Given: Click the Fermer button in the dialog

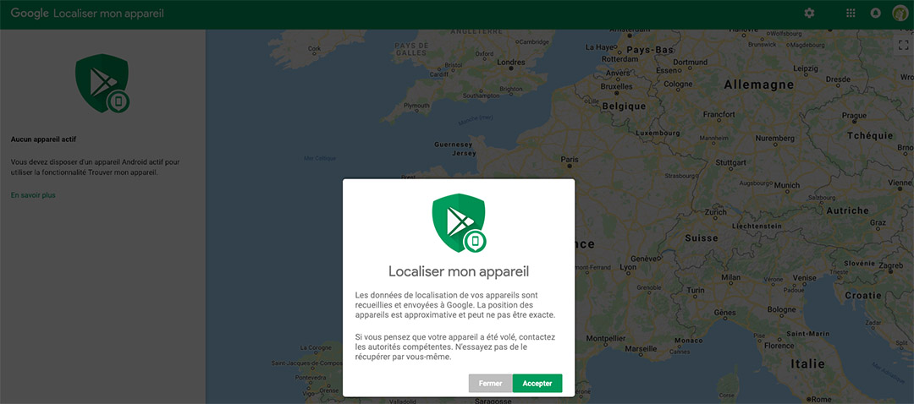Looking at the screenshot, I should 490,383.
